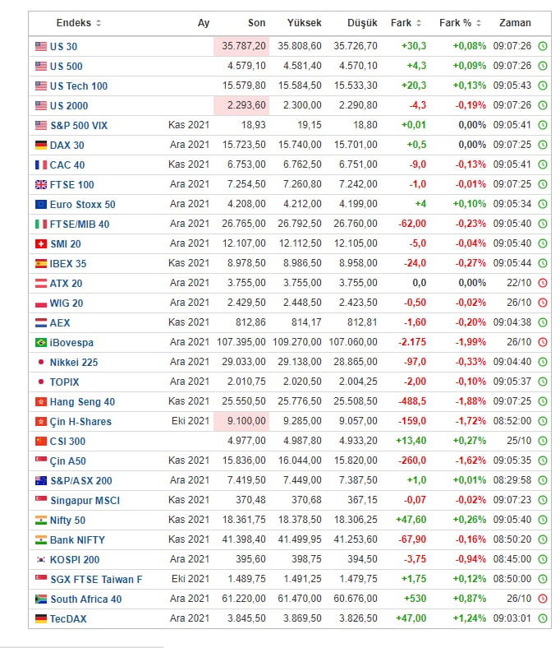Screen dimensions: 560x648
Task: Open the US Tech 100 index link
Action: coord(78,86)
